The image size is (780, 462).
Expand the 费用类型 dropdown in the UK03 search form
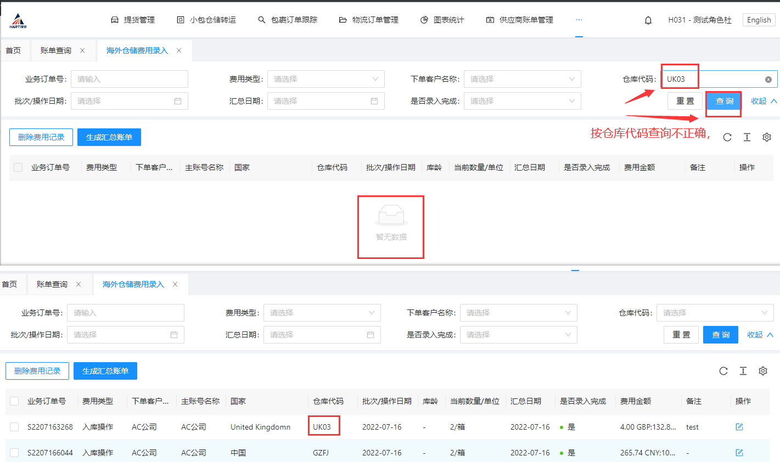[x=326, y=79]
